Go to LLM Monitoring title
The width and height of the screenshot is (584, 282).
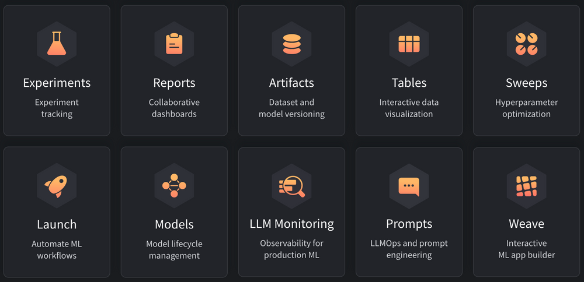click(291, 224)
